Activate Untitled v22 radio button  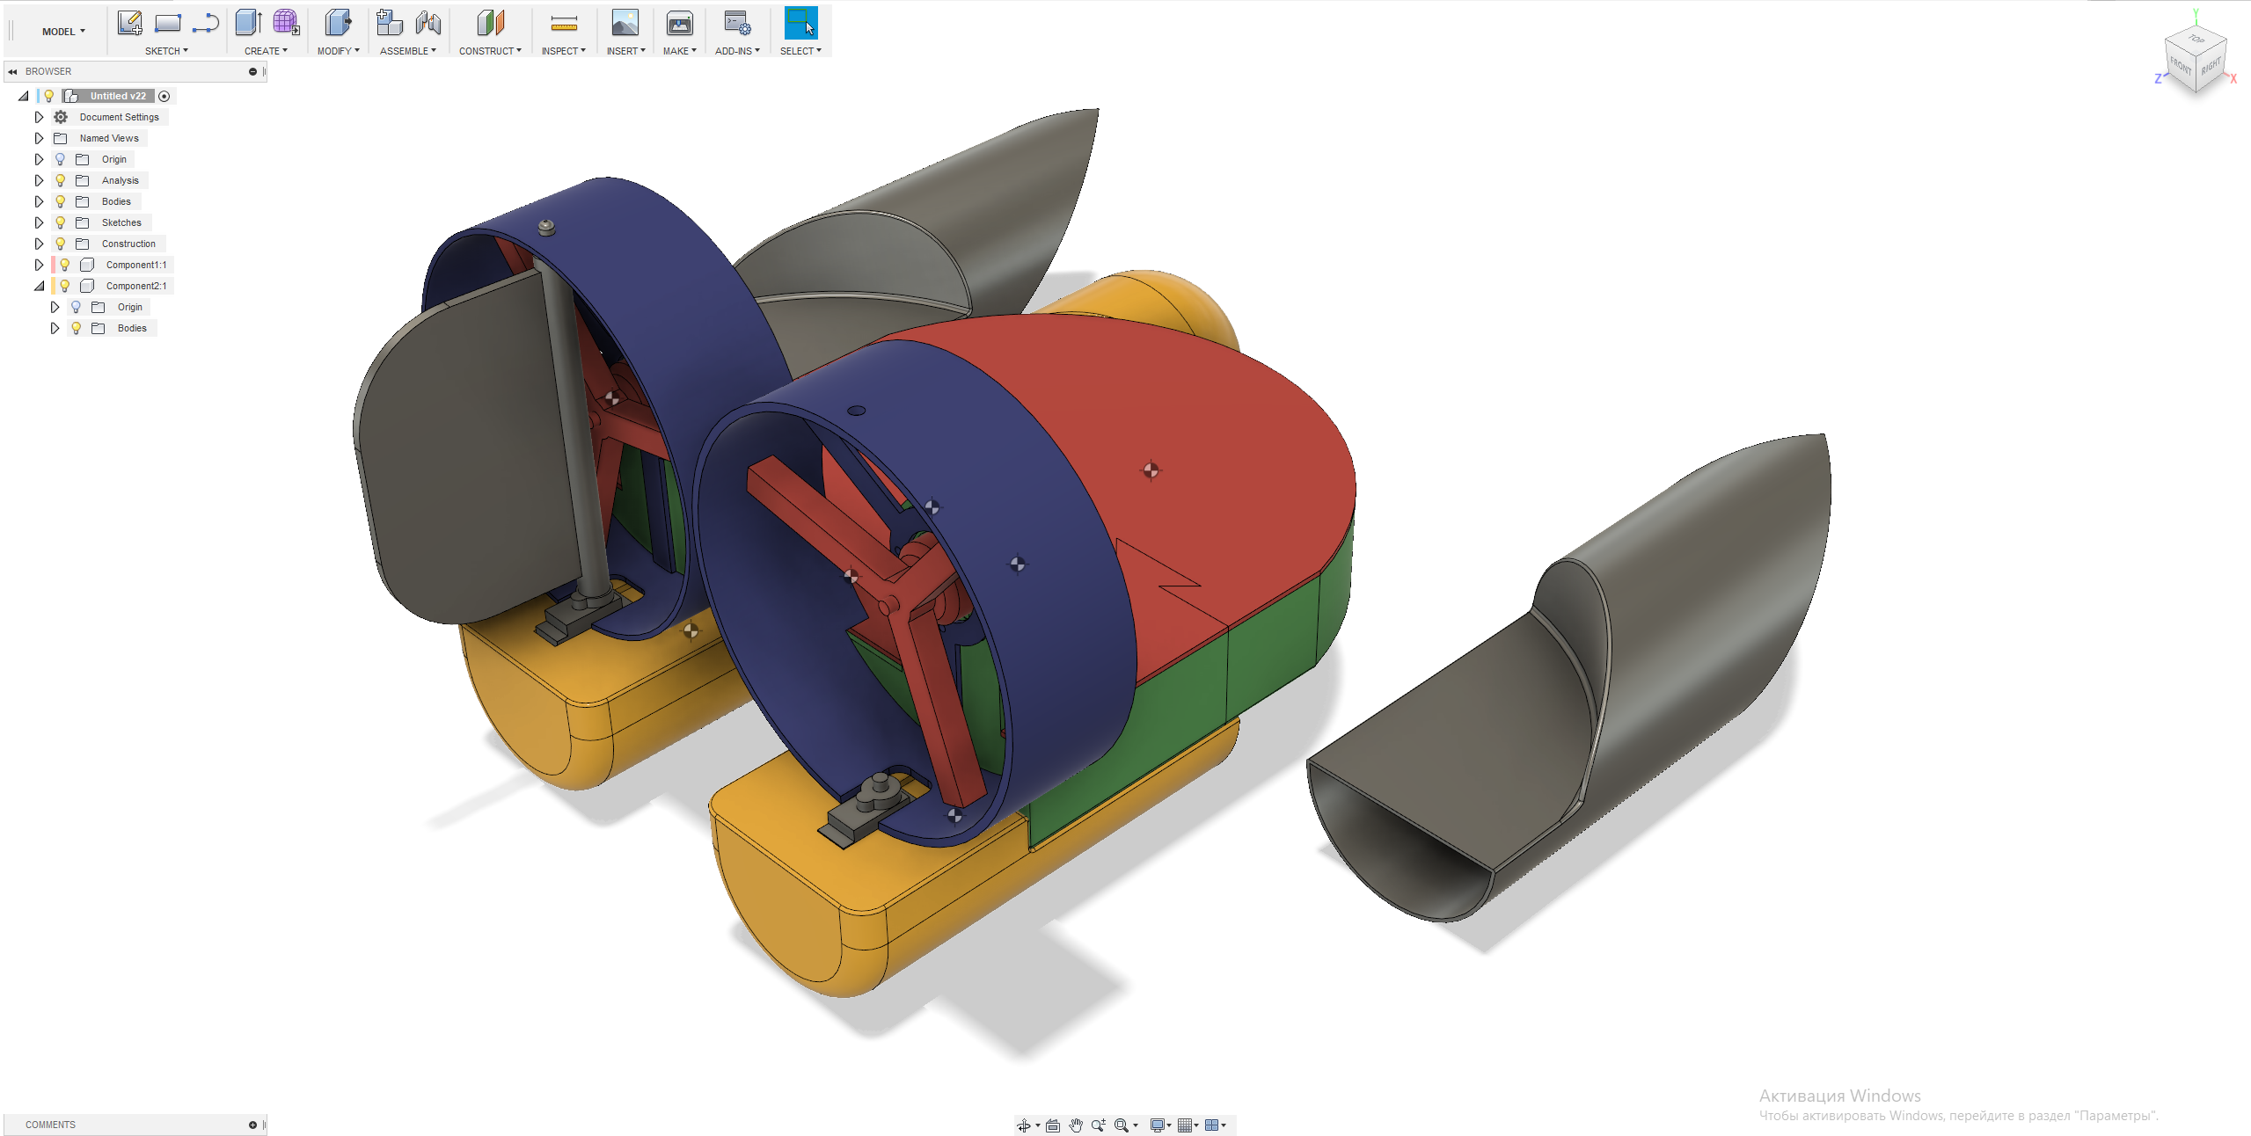(164, 96)
